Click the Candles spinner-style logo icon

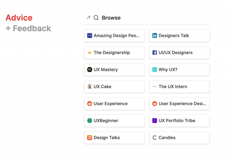tap(155, 138)
